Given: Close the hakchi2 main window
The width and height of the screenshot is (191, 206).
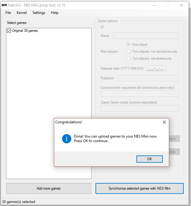Looking at the screenshot, I should pyautogui.click(x=182, y=5).
